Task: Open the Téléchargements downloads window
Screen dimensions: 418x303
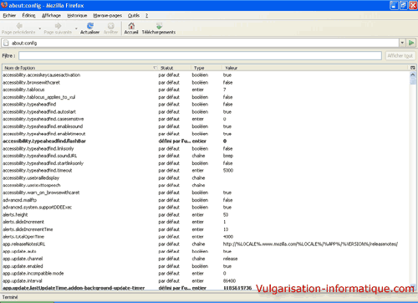Action: tap(159, 28)
